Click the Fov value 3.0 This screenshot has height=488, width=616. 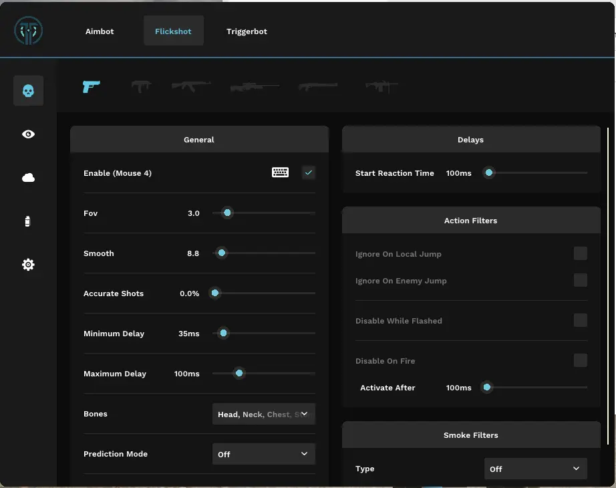coord(193,213)
